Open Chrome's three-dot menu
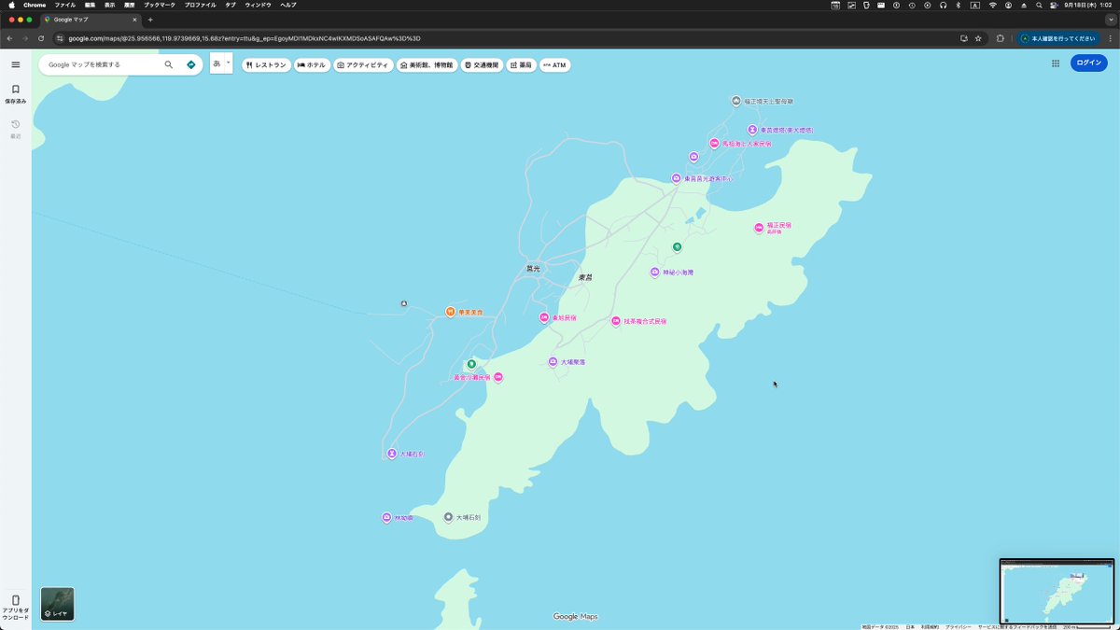This screenshot has height=630, width=1120. click(1110, 38)
